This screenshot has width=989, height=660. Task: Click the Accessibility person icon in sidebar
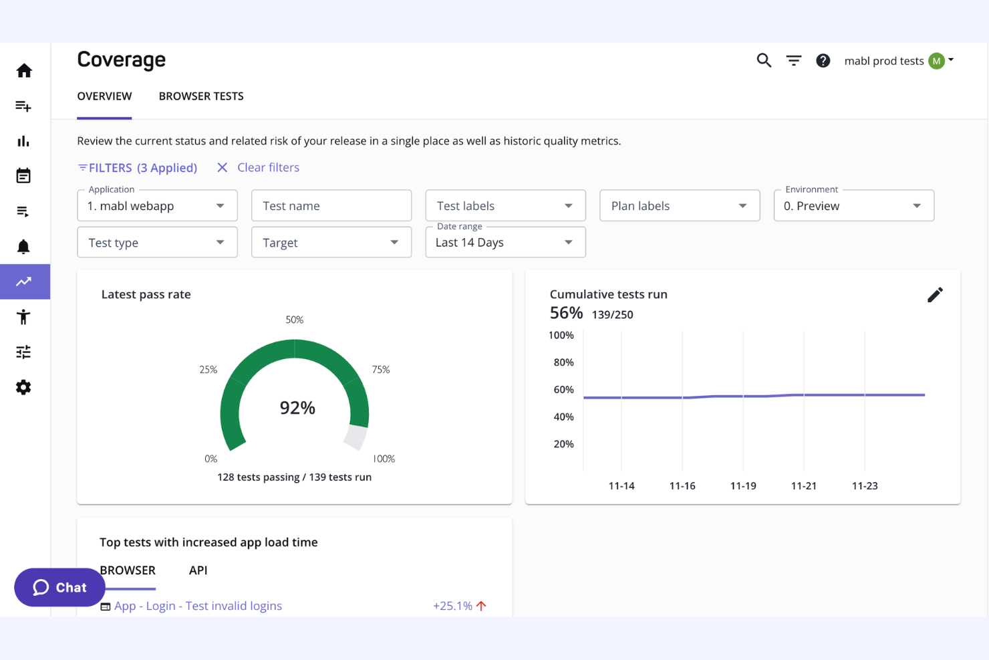23,316
